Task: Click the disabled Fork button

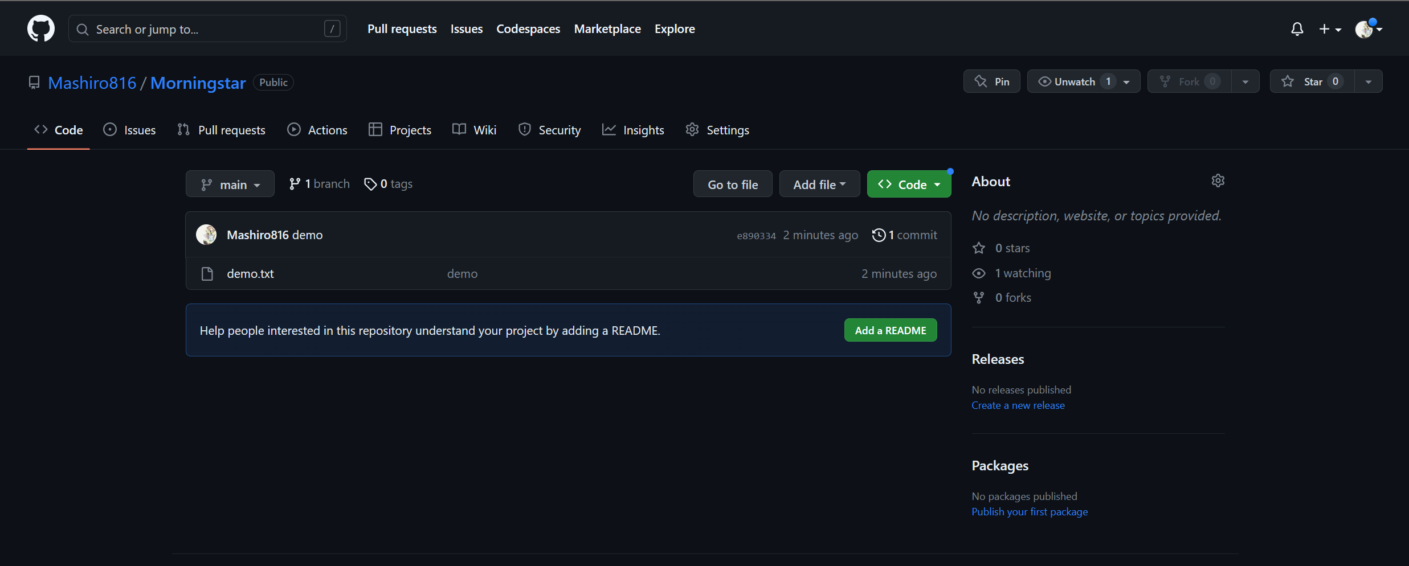Action: pyautogui.click(x=1189, y=81)
